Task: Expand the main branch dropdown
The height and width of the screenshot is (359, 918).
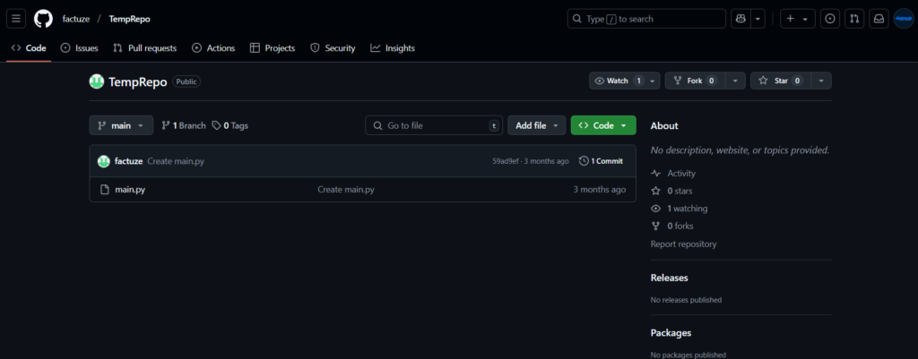Action: pos(121,125)
